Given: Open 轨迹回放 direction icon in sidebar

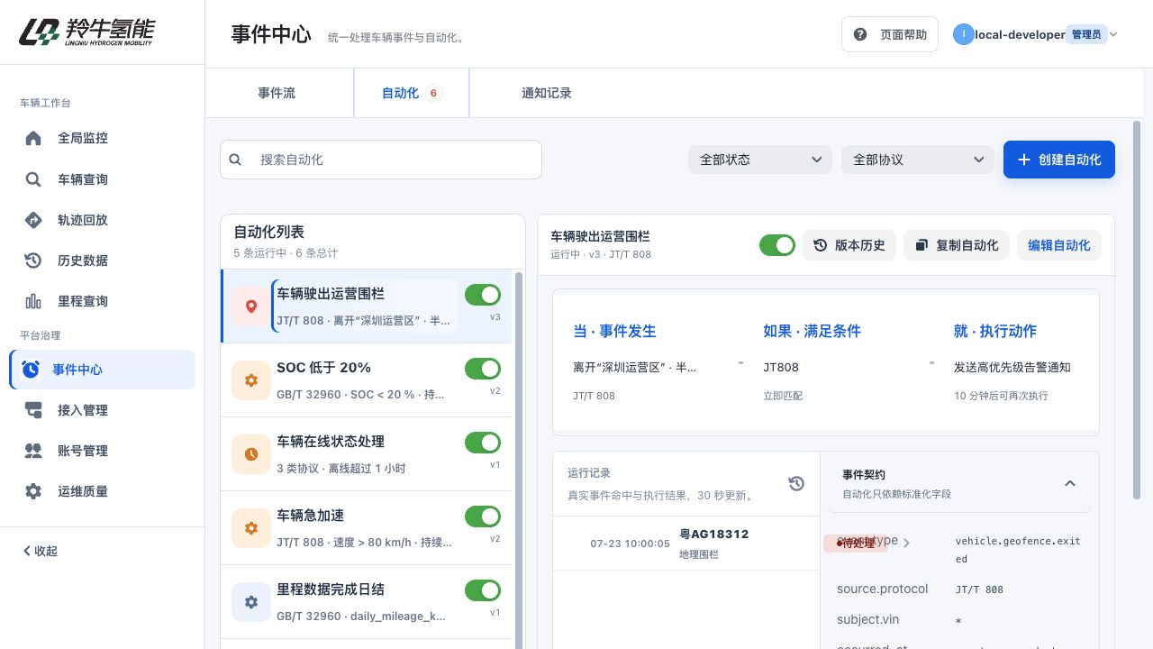Looking at the screenshot, I should pyautogui.click(x=33, y=220).
